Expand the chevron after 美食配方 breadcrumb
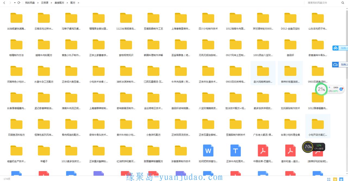Screen dimensions: 348x181 [67, 3]
